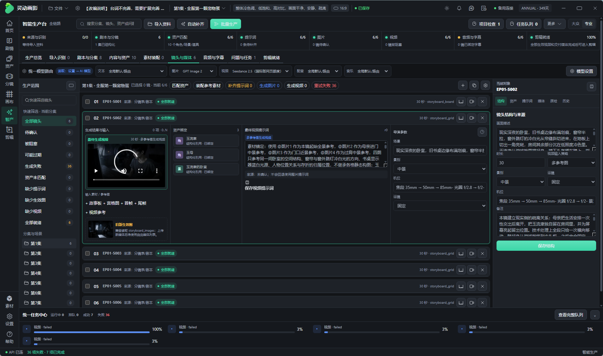
Task: Go to 分镜 in the sidebar
Action: (9, 79)
